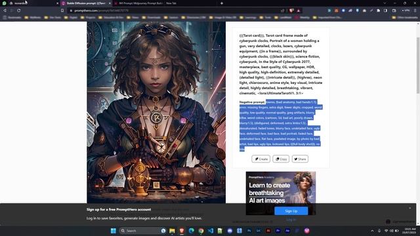Switch to the New Tab tab
420x236 pixels.
[x=171, y=3]
